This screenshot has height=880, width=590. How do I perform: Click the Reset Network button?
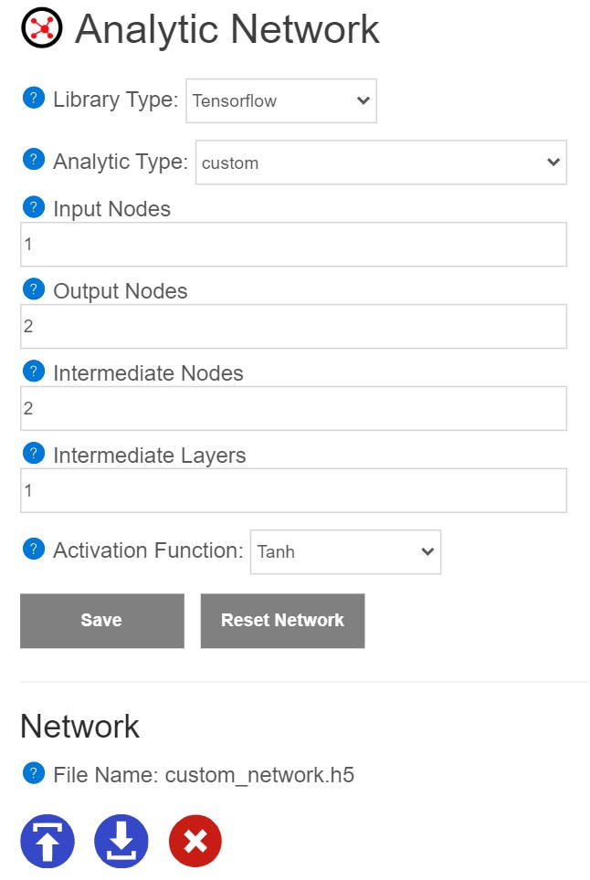point(283,621)
